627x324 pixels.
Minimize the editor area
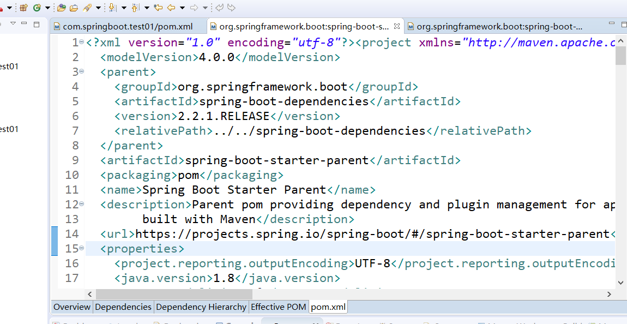pos(612,24)
